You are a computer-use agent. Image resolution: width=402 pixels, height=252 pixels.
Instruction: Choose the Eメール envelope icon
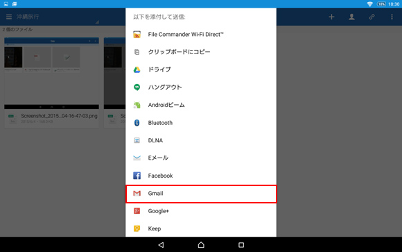(137, 158)
